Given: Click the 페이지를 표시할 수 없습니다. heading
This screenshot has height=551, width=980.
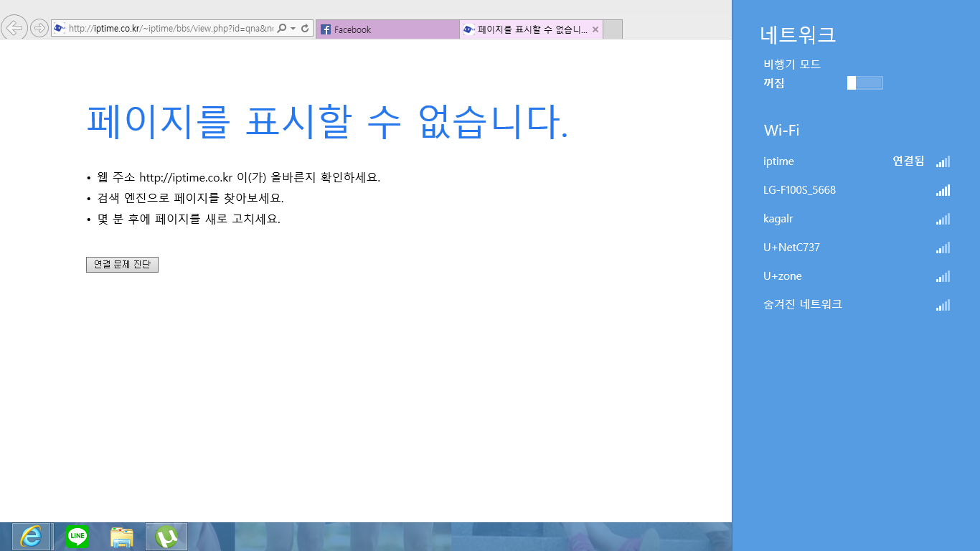Looking at the screenshot, I should 328,121.
